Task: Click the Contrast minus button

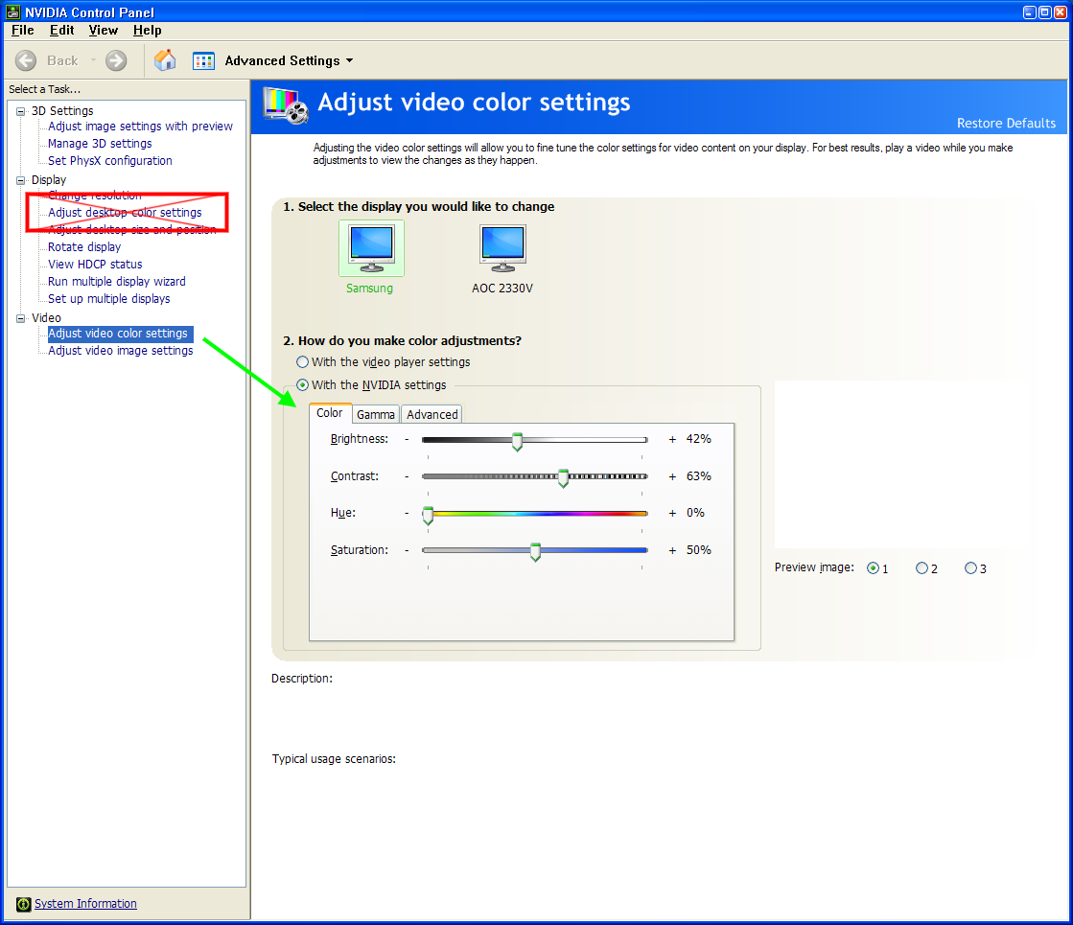Action: click(408, 476)
